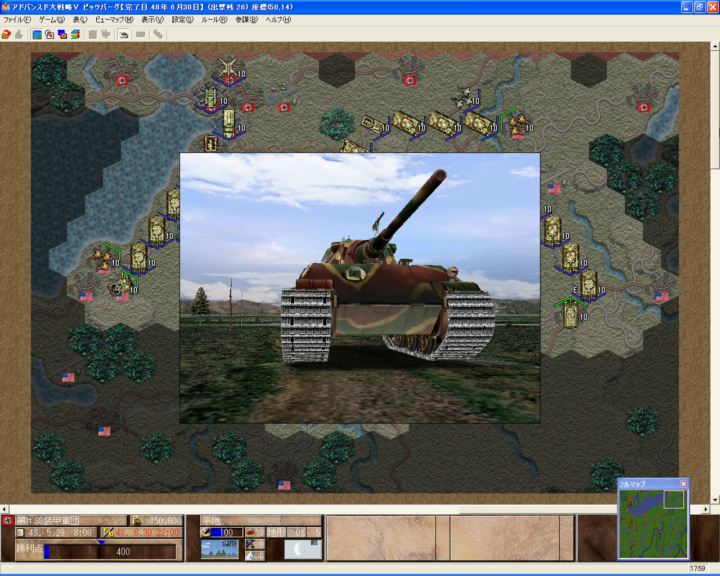Click the moon phase icon in status panel
720x576 pixels.
(302, 550)
